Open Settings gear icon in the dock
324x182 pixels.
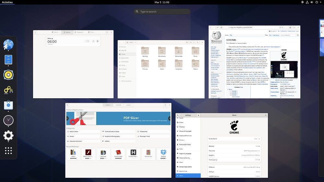coord(8,135)
